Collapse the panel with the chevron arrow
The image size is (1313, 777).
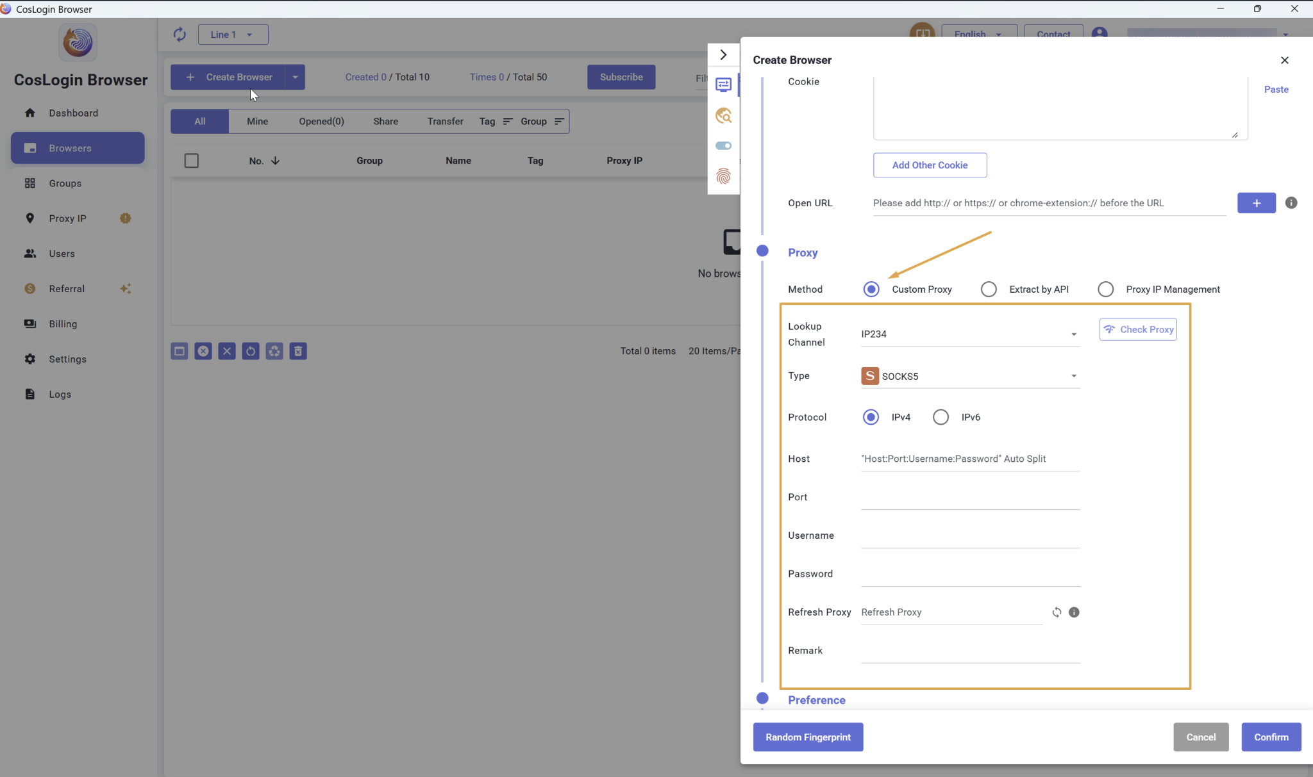click(723, 55)
